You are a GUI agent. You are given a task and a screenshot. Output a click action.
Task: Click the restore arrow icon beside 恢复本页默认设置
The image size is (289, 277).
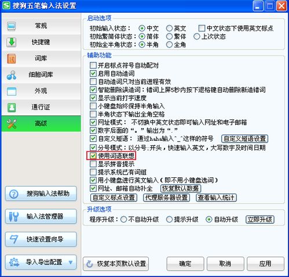[90, 264]
